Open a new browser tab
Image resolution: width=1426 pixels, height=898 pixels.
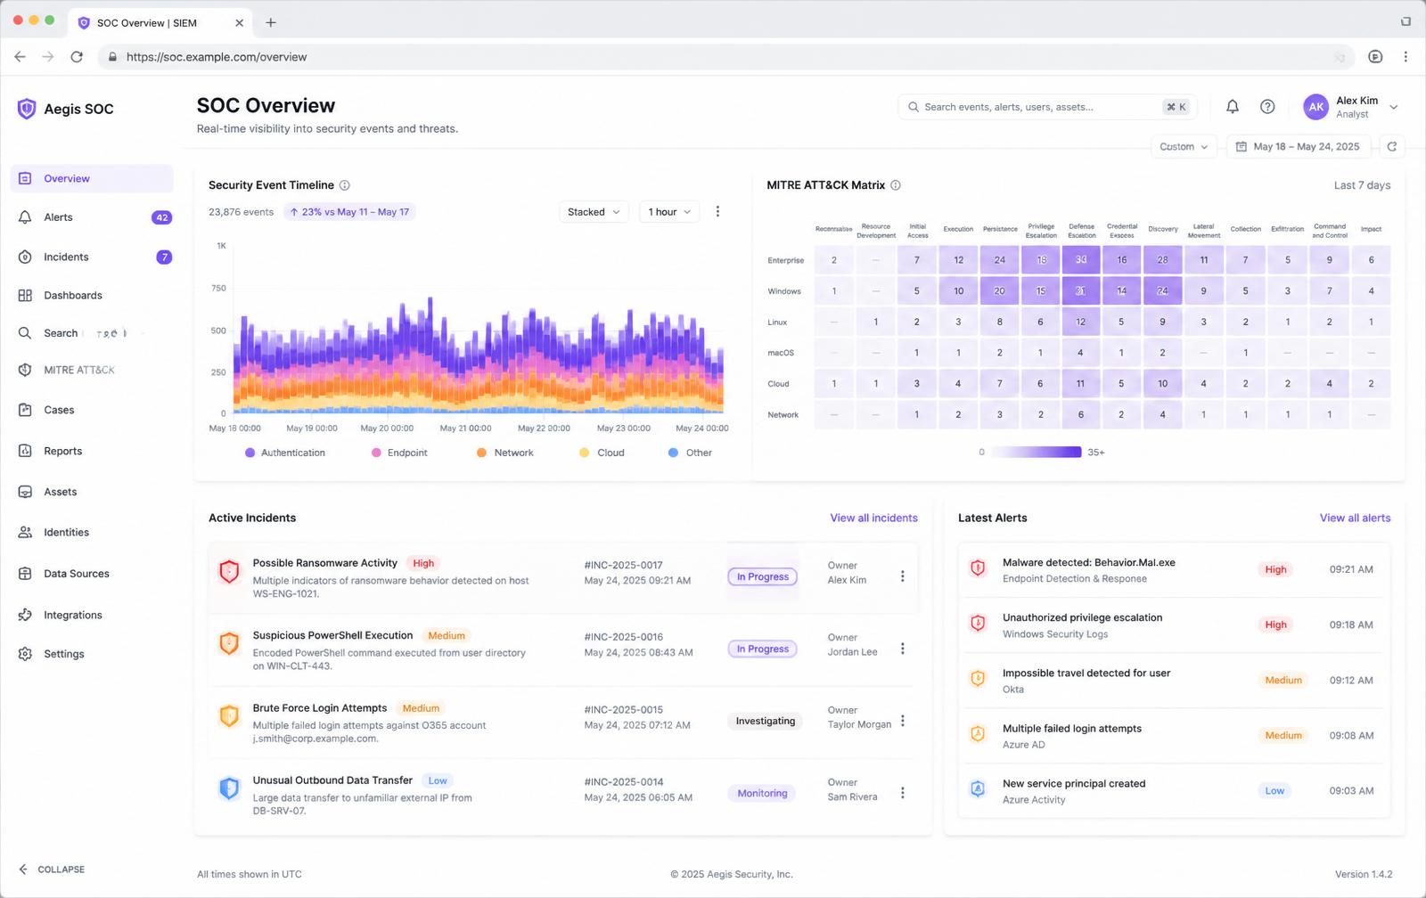click(x=271, y=22)
